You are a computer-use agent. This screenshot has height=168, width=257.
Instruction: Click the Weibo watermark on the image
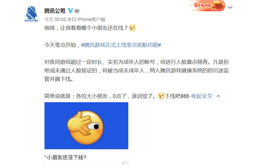tap(125, 162)
